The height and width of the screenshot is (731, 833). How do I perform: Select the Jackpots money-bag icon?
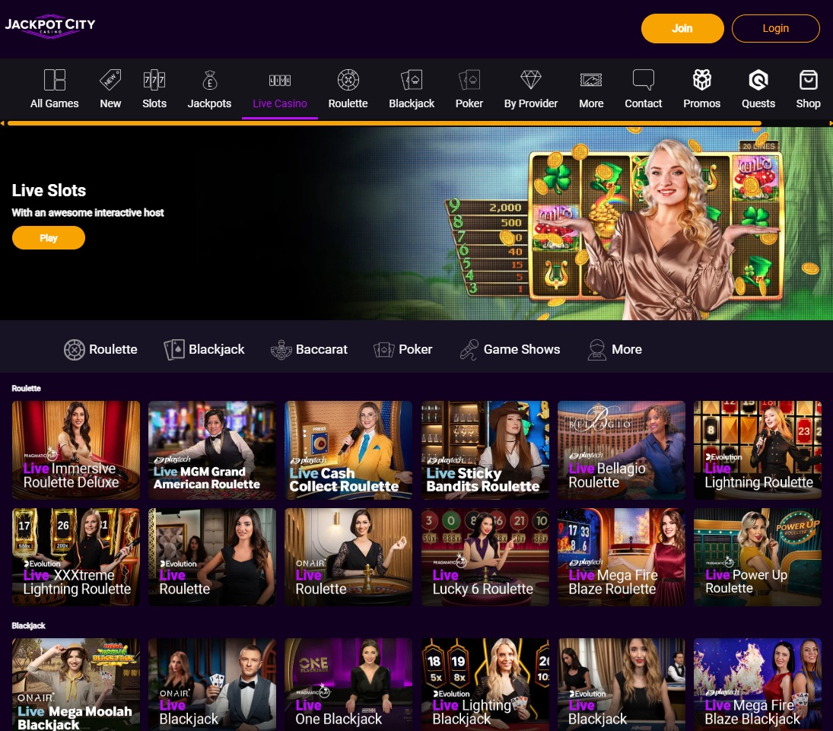coord(209,80)
